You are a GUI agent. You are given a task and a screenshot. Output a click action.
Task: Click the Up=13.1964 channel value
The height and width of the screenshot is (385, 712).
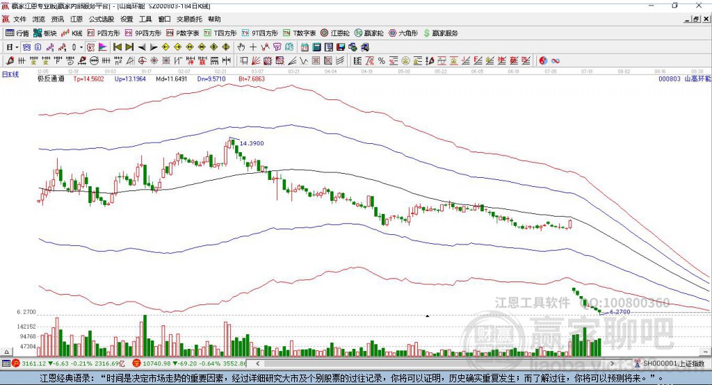click(x=130, y=79)
